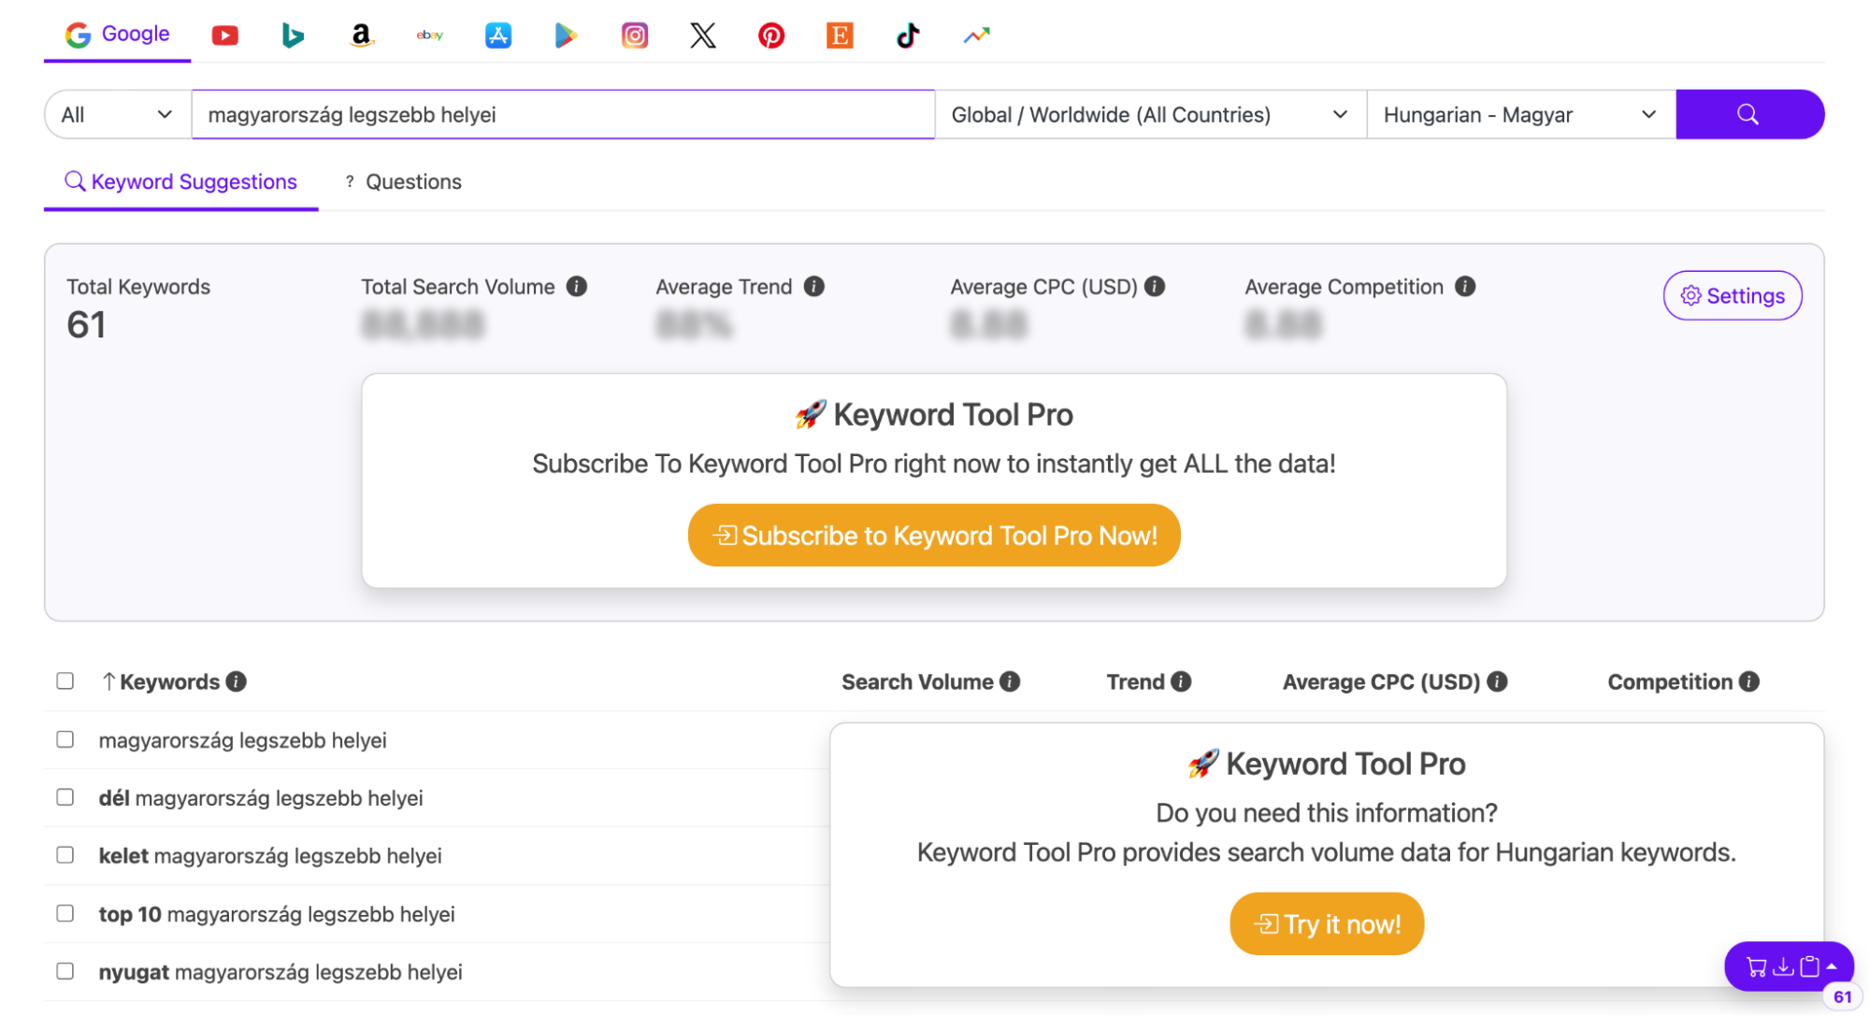Open the Amazon keyword tab icon
Image resolution: width=1869 pixels, height=1016 pixels.
(361, 36)
